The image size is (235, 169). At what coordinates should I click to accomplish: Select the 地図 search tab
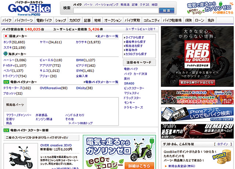click(x=154, y=5)
